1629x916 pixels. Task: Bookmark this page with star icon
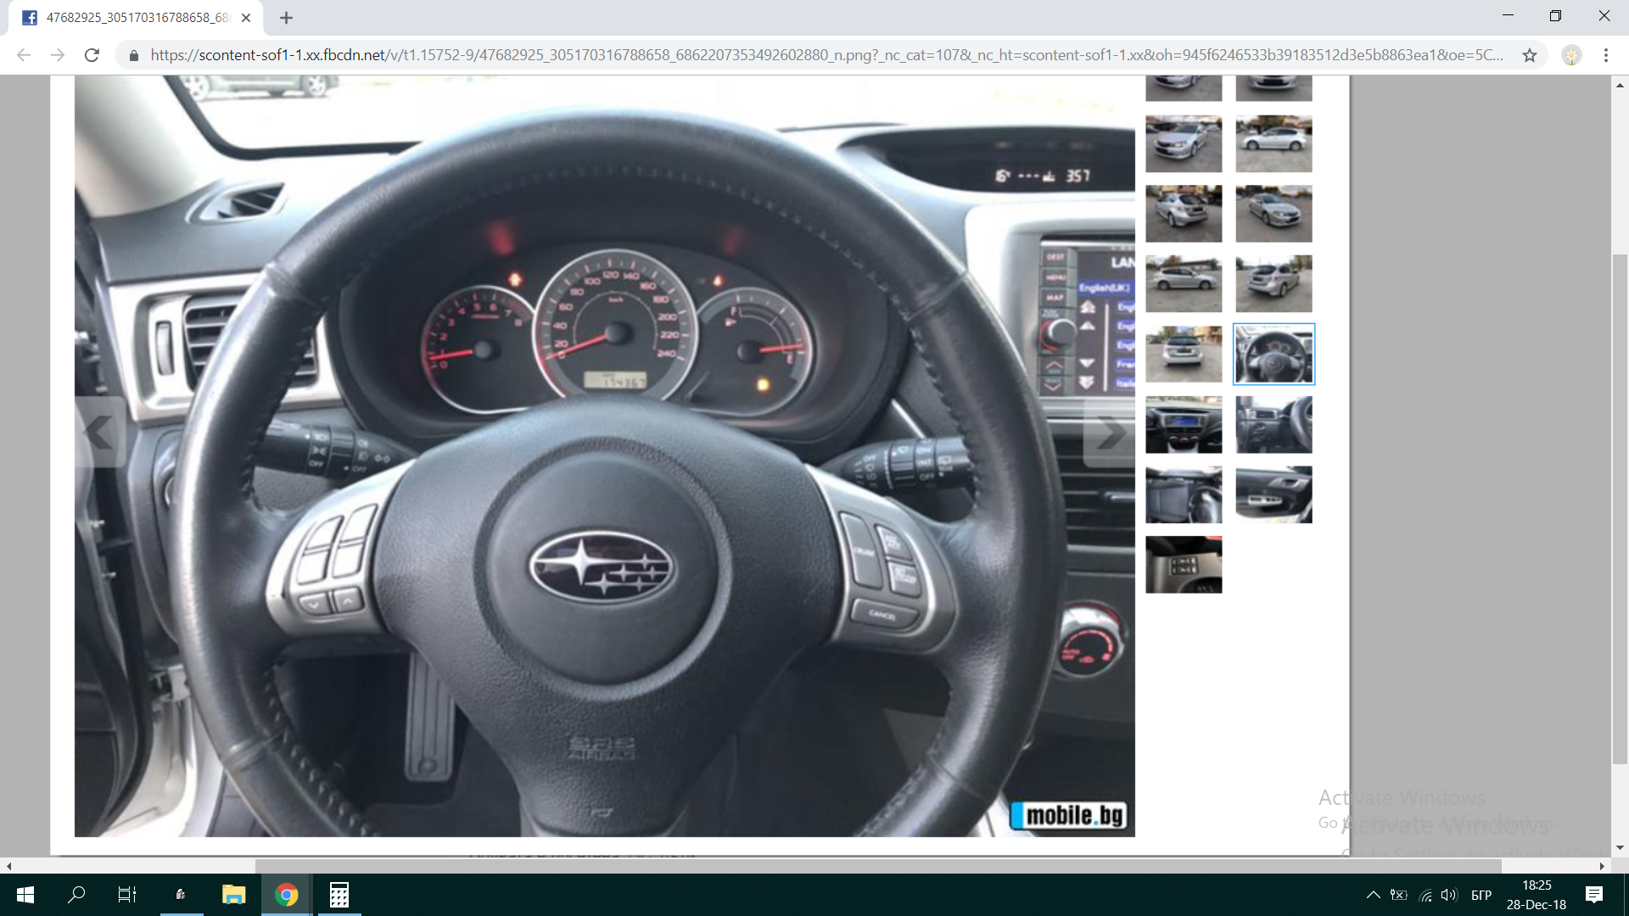pos(1529,55)
